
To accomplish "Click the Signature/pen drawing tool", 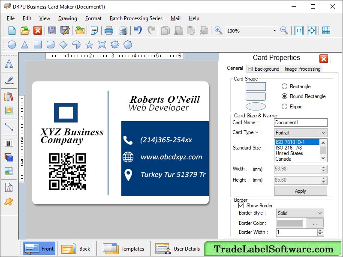I will coord(9,80).
